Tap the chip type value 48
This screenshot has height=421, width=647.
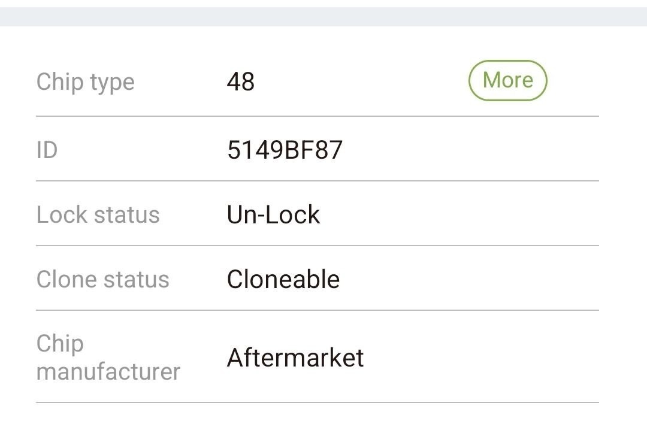[241, 81]
